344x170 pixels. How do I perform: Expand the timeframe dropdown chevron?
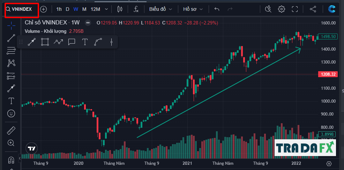[106, 9]
